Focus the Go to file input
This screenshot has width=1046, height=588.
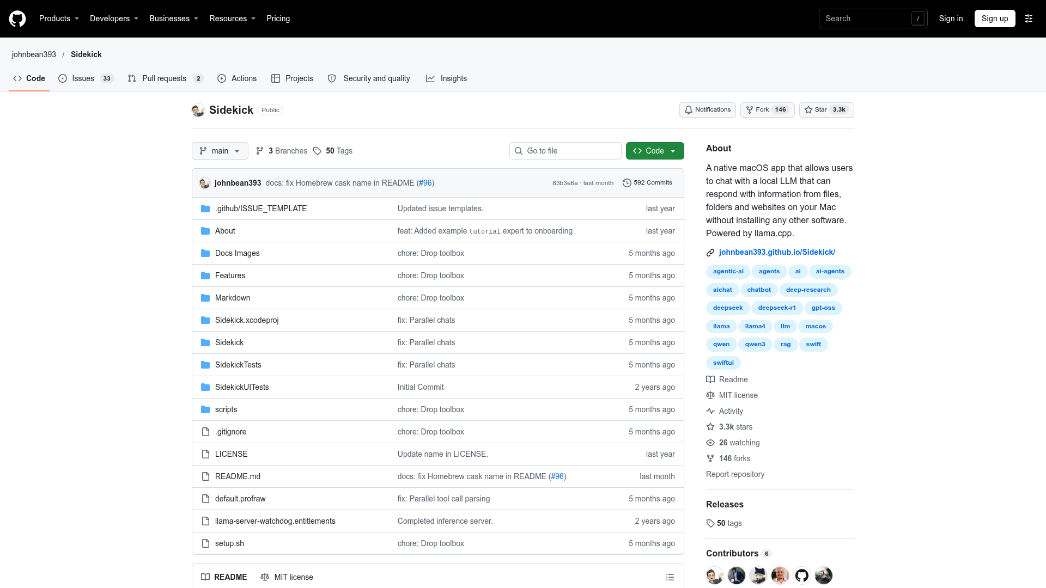point(565,151)
